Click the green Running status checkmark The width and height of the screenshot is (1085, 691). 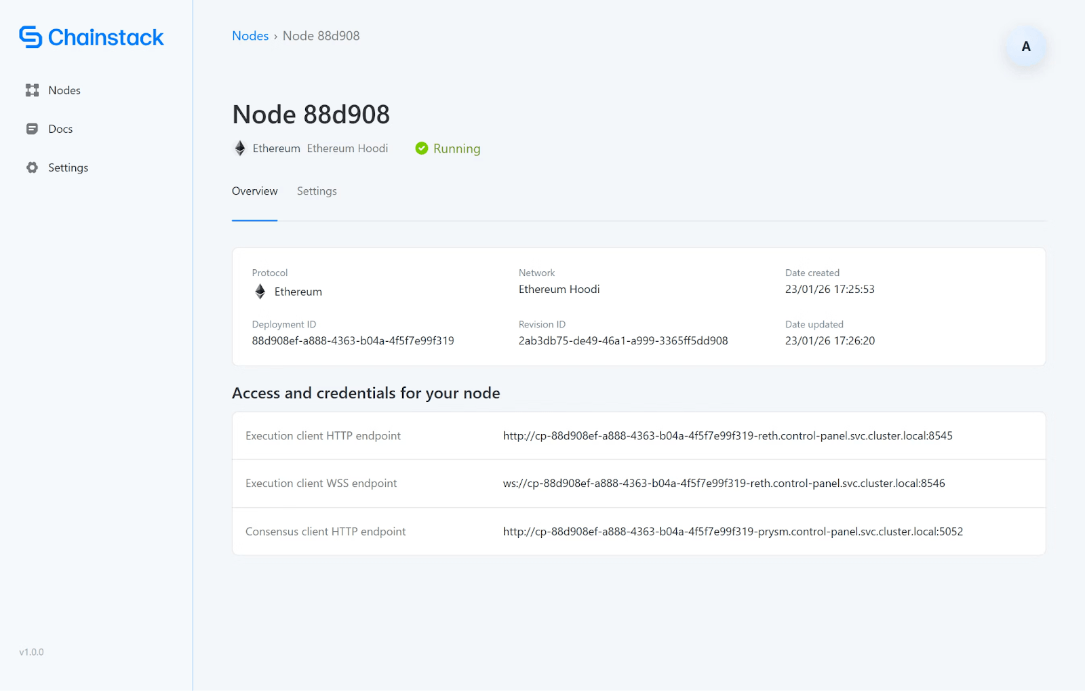click(x=422, y=149)
